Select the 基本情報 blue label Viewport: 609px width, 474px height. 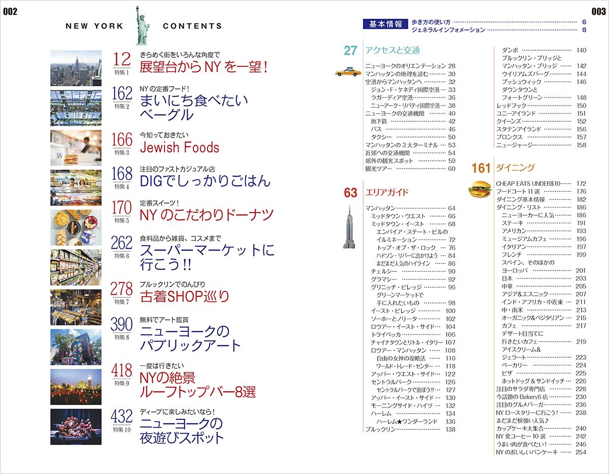coord(385,24)
